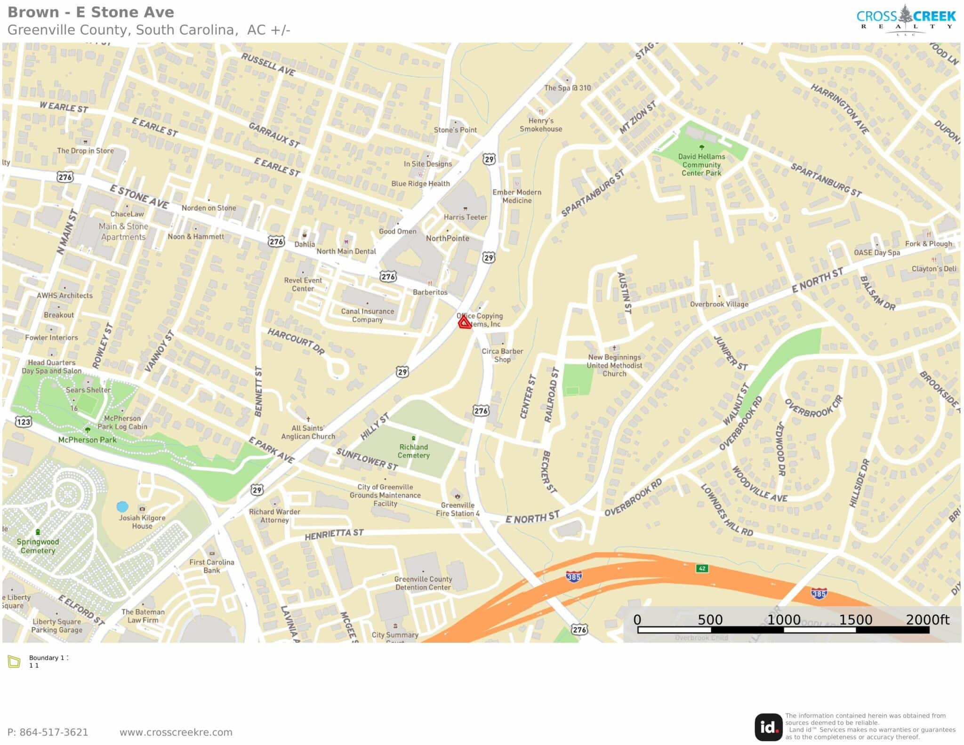Click the blue pond near Josiah Kilgore House

pyautogui.click(x=122, y=506)
